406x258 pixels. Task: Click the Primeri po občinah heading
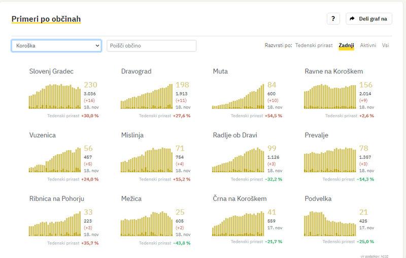(46, 19)
